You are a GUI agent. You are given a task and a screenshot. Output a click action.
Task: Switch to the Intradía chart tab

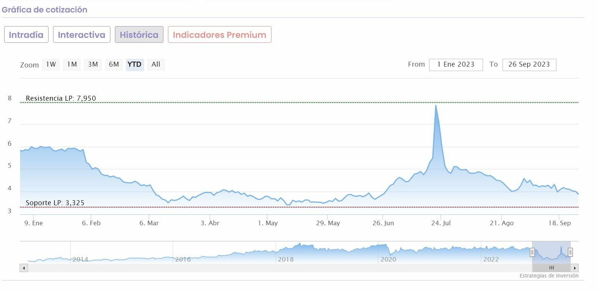point(26,34)
